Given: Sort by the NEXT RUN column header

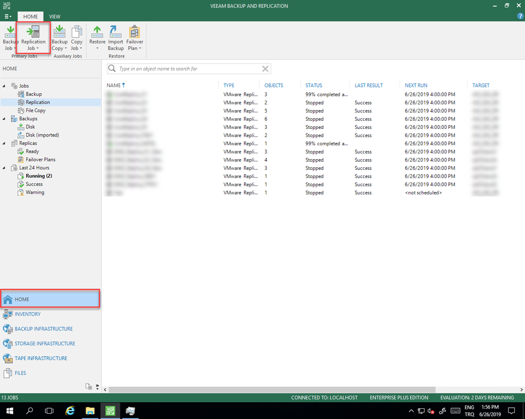Looking at the screenshot, I should pyautogui.click(x=416, y=85).
